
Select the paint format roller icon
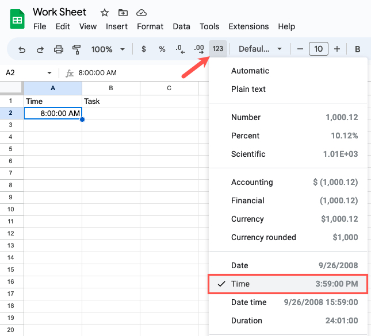click(77, 49)
